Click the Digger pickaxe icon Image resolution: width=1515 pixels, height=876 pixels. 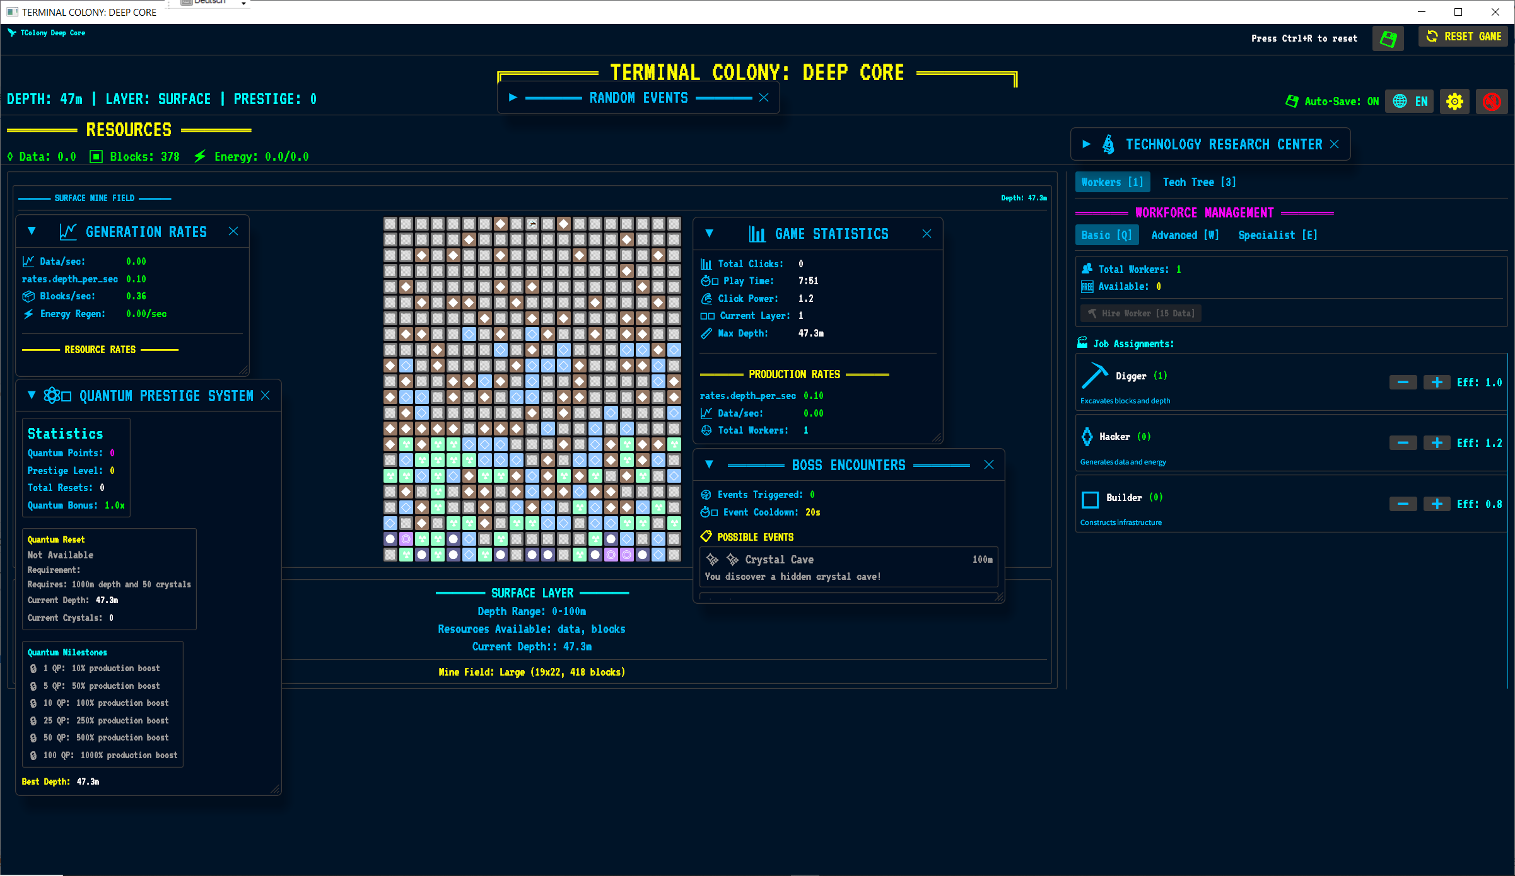click(1094, 376)
